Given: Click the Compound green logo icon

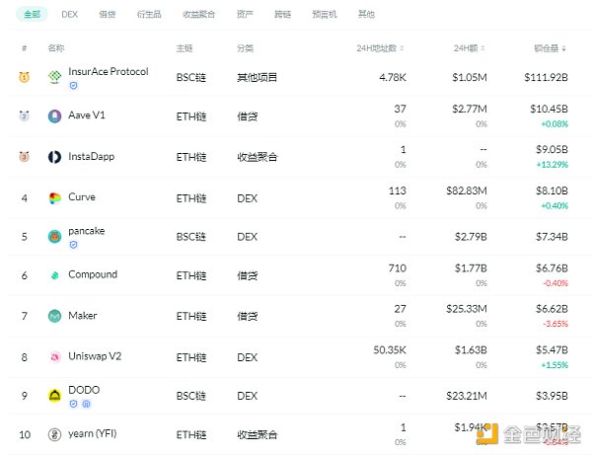Looking at the screenshot, I should 55,276.
